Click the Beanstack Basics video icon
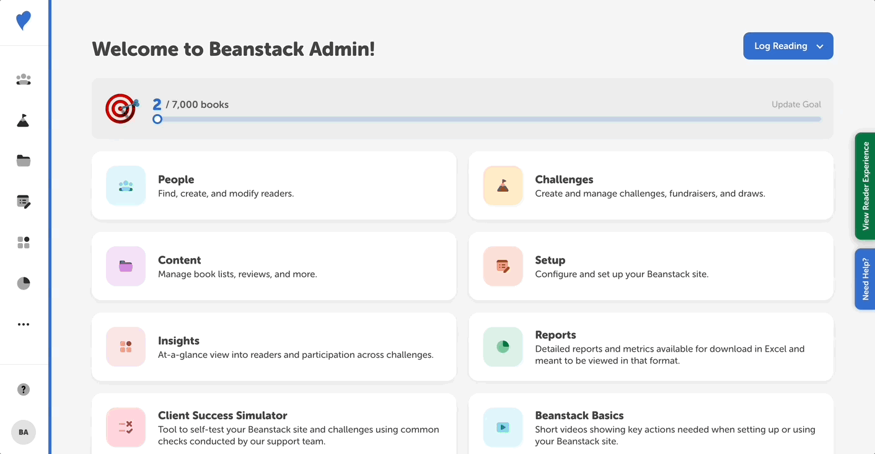 pos(503,427)
